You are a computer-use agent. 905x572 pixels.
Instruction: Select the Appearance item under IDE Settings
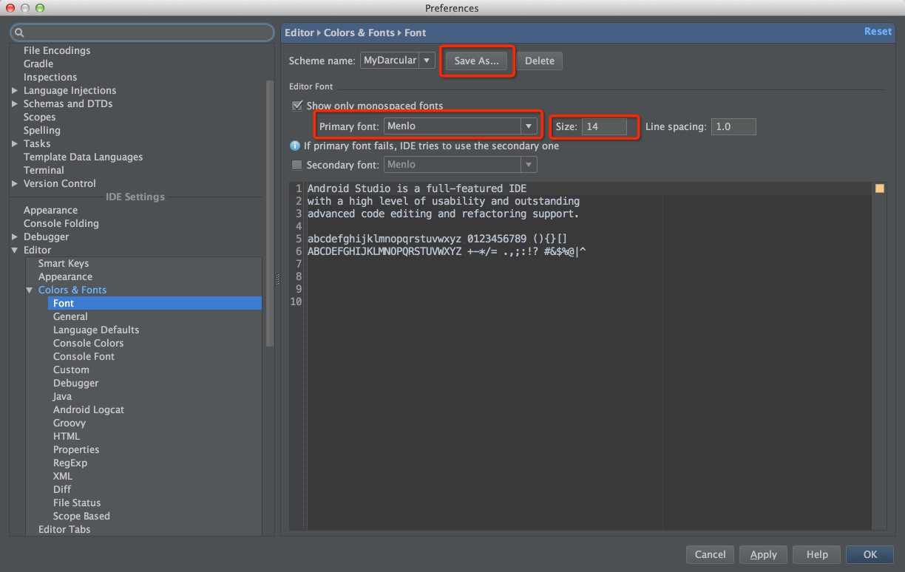tap(50, 210)
